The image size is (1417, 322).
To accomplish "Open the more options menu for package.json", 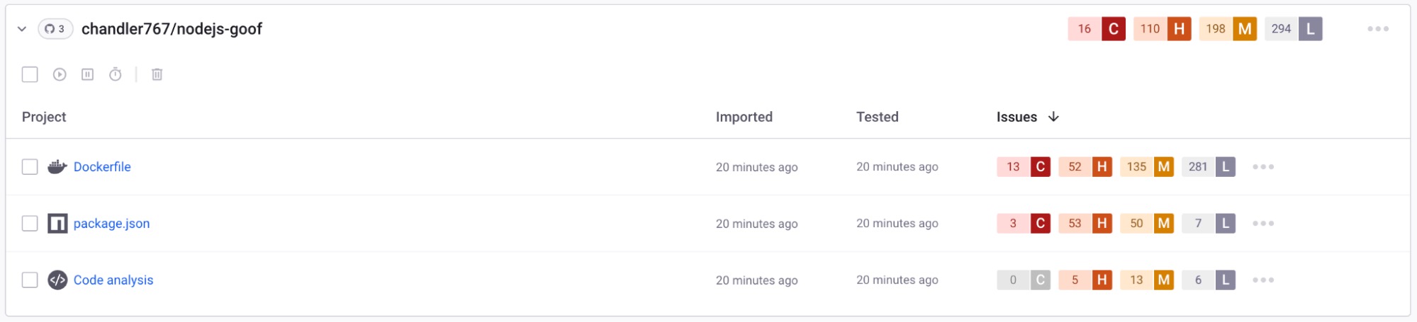I will tap(1263, 224).
